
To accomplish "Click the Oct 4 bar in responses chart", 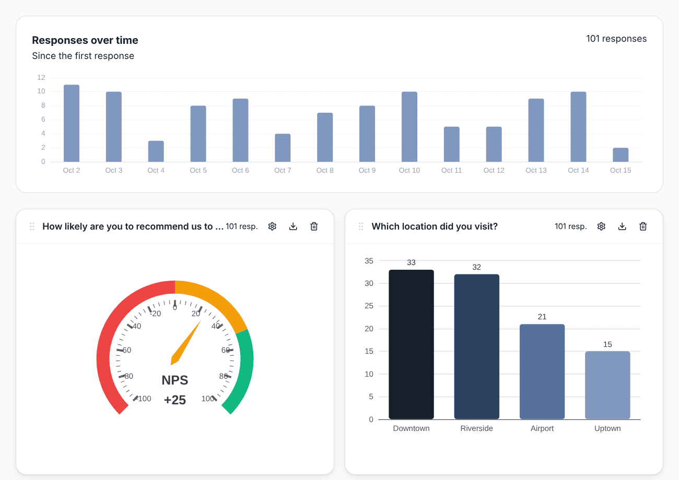I will tap(156, 151).
